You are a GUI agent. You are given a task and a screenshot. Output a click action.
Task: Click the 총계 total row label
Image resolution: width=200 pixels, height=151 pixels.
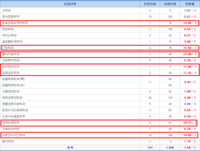(x=70, y=148)
